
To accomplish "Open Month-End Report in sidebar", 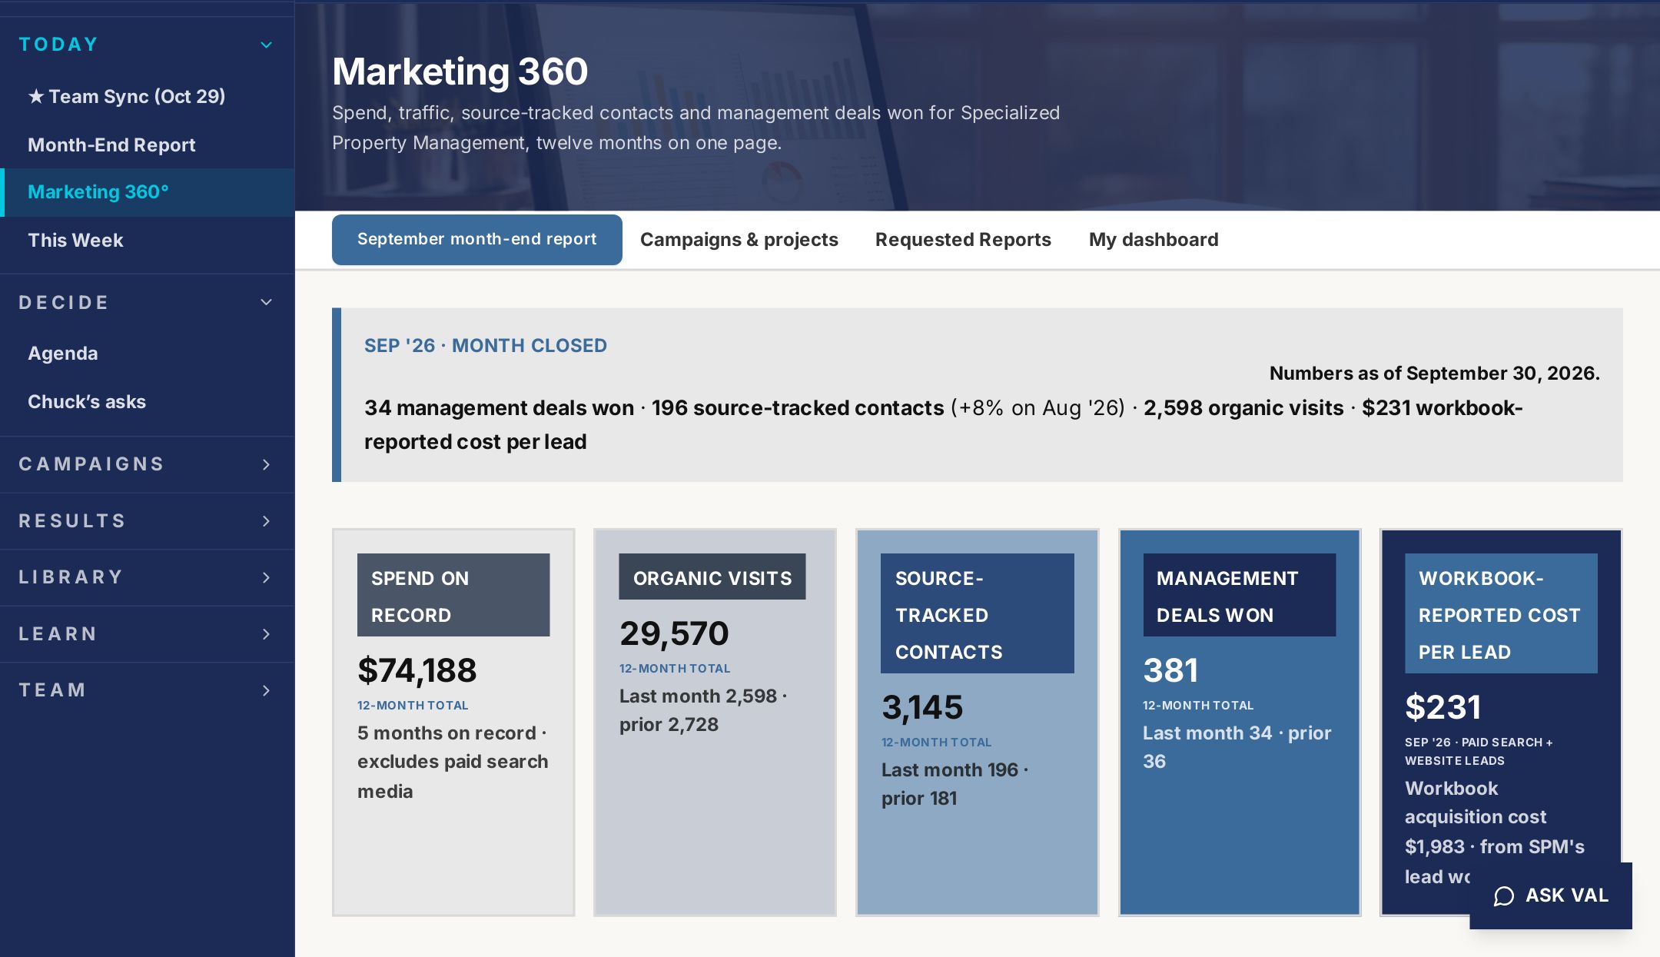I will [111, 145].
